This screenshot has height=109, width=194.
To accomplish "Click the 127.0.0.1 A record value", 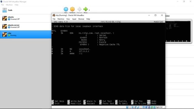I will click(x=84, y=51).
